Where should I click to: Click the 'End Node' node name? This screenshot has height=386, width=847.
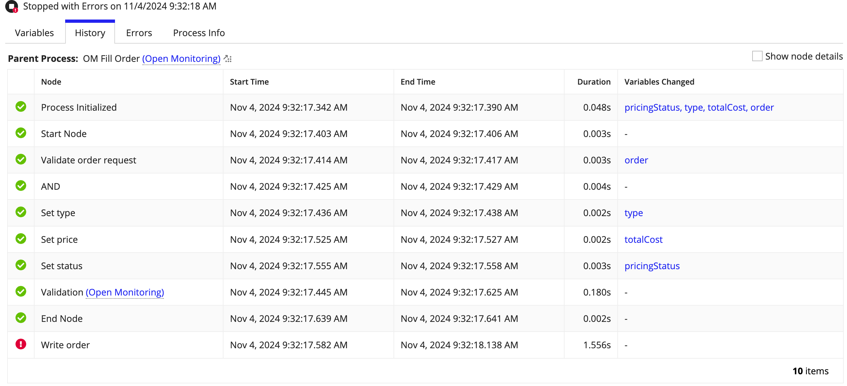[x=62, y=319]
